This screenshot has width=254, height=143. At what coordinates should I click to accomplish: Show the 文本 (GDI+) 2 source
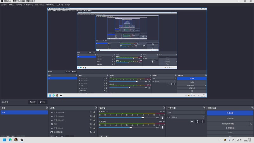click(x=90, y=120)
